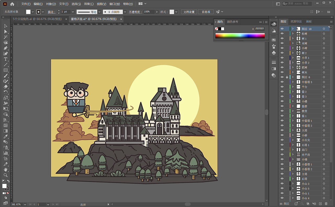
Task: Open the Color panel palette icon
Action: (x=274, y=24)
